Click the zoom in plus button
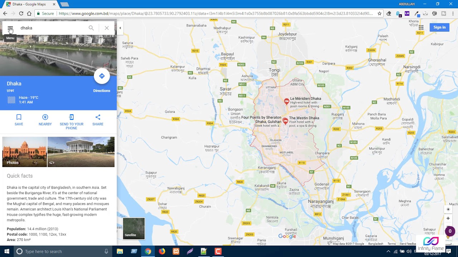The image size is (458, 257). [x=448, y=218]
